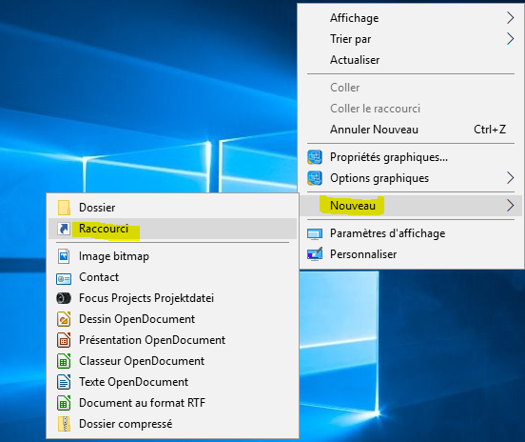Open Paramètres d'affichage
Screen dimensions: 525x442
pos(411,233)
